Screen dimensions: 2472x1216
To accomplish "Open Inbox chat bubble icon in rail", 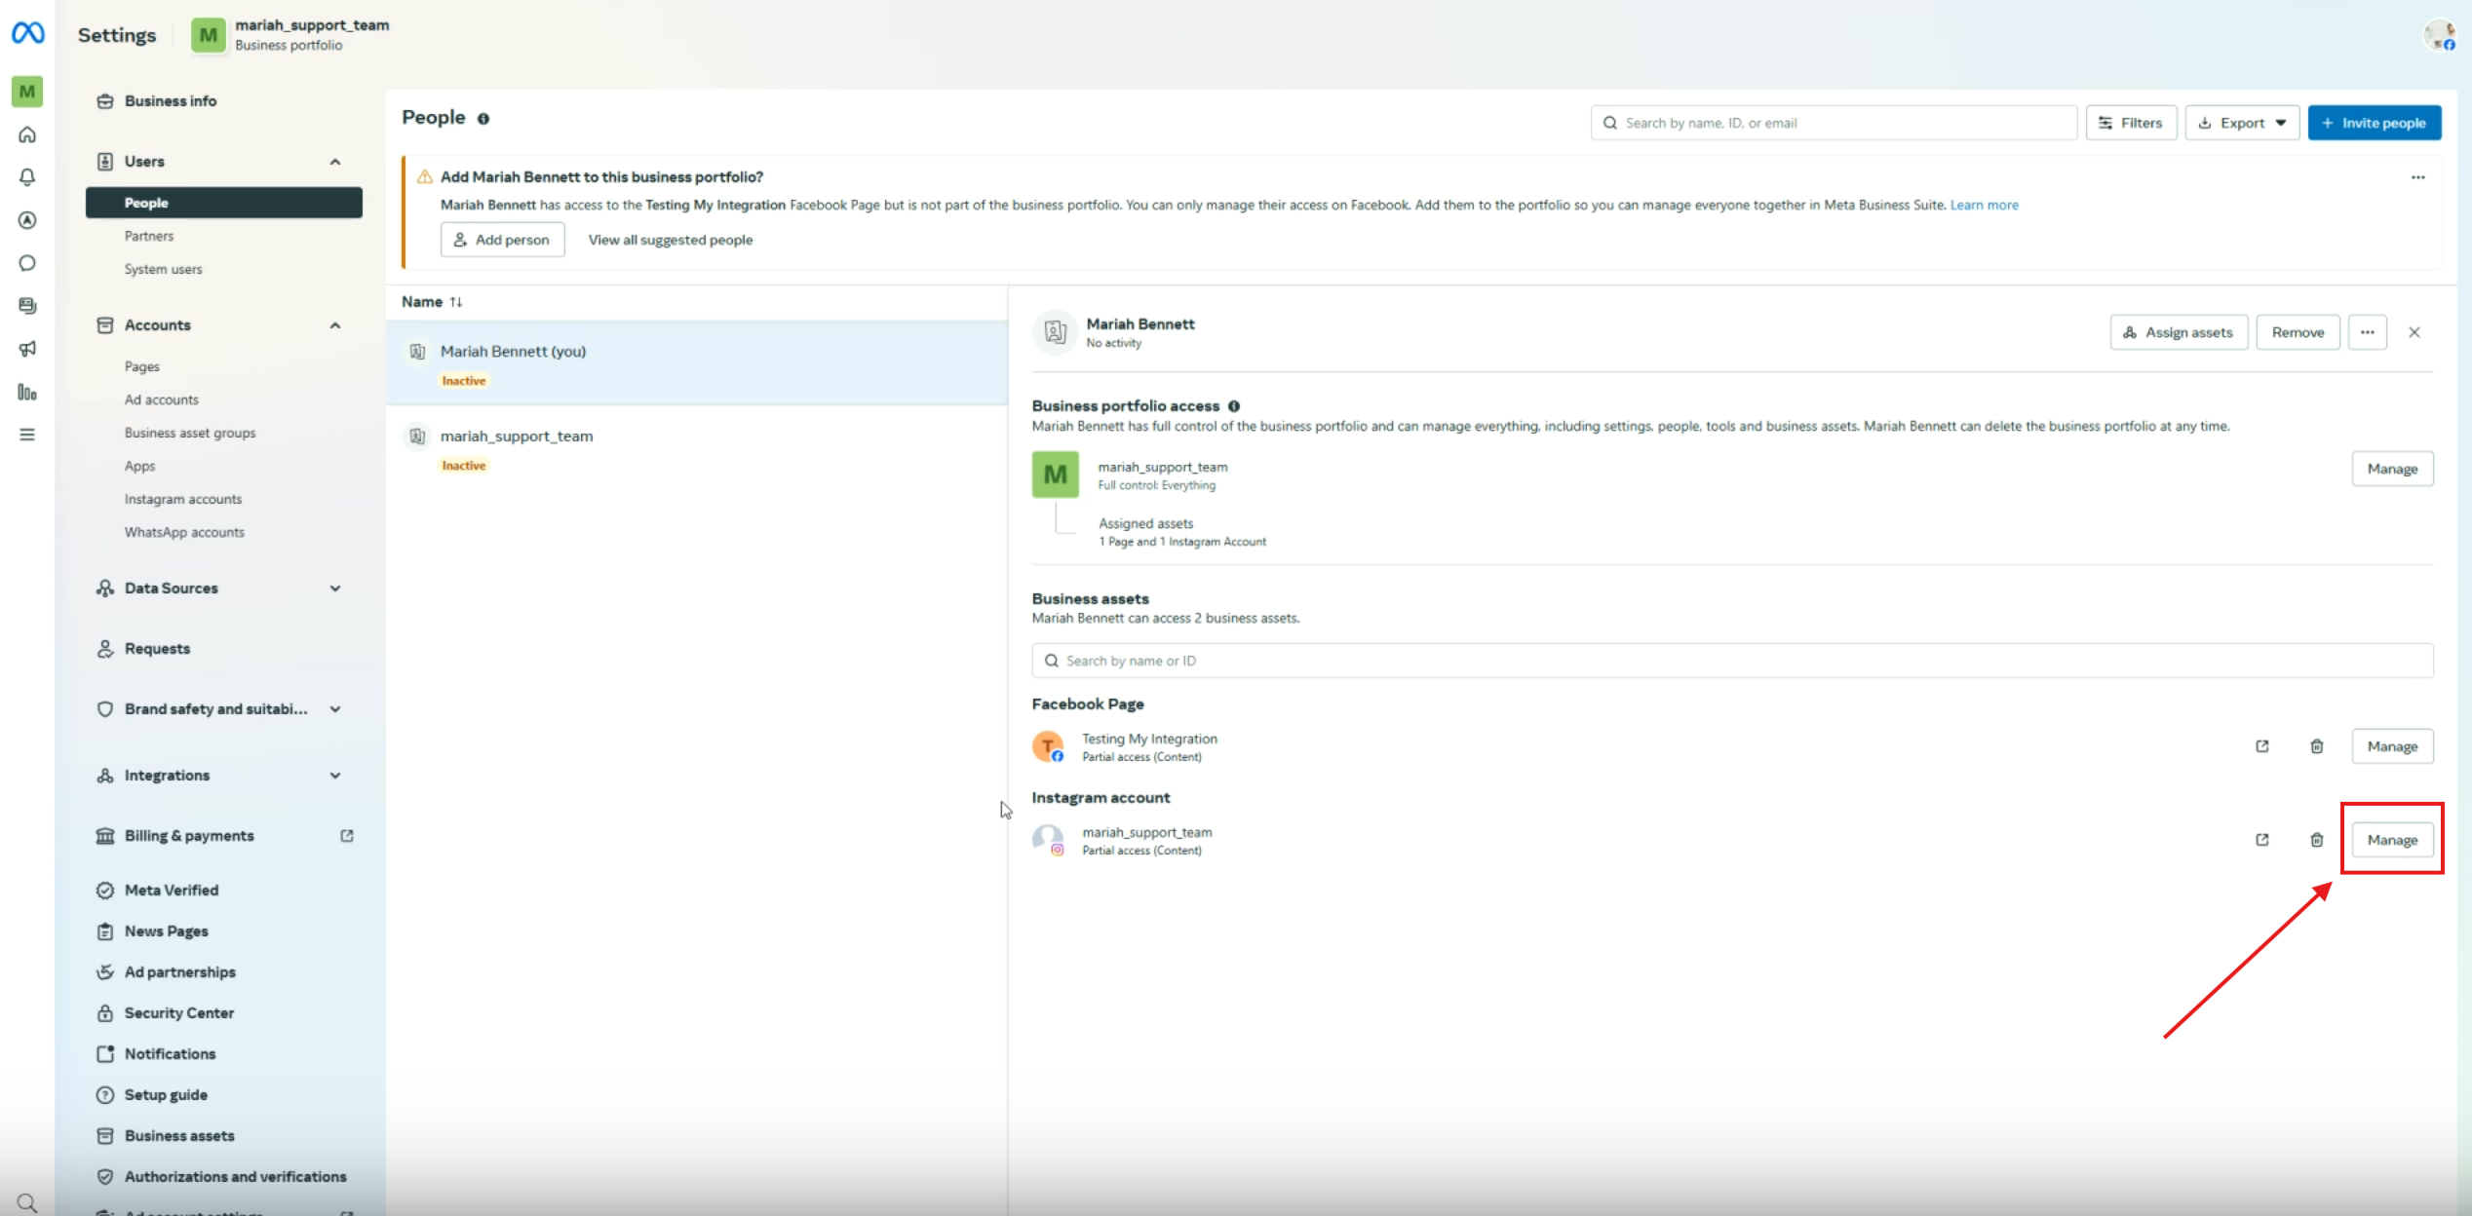I will click(27, 263).
